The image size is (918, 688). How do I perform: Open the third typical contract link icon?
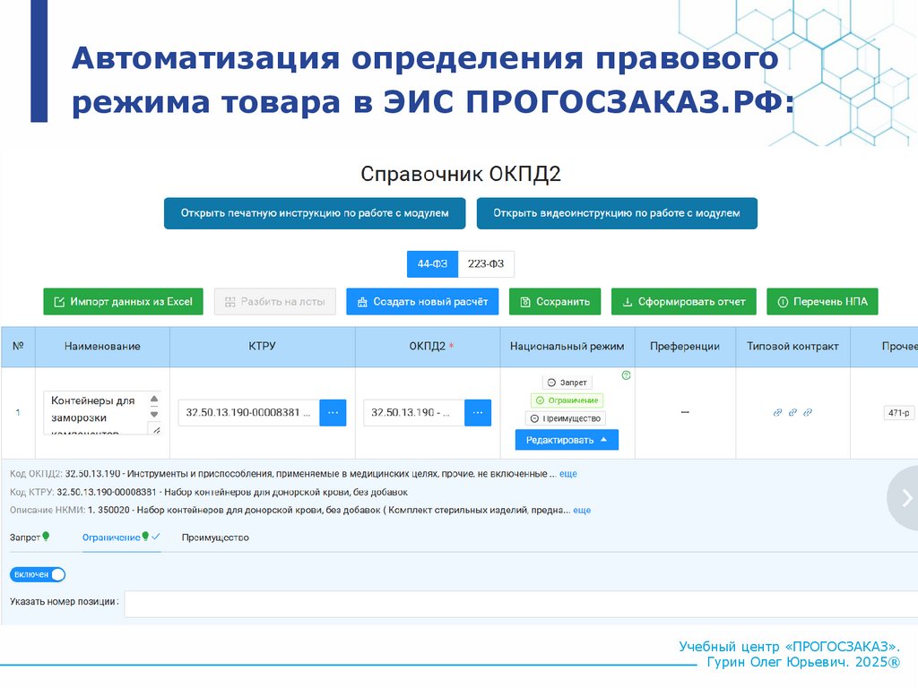pyautogui.click(x=808, y=412)
